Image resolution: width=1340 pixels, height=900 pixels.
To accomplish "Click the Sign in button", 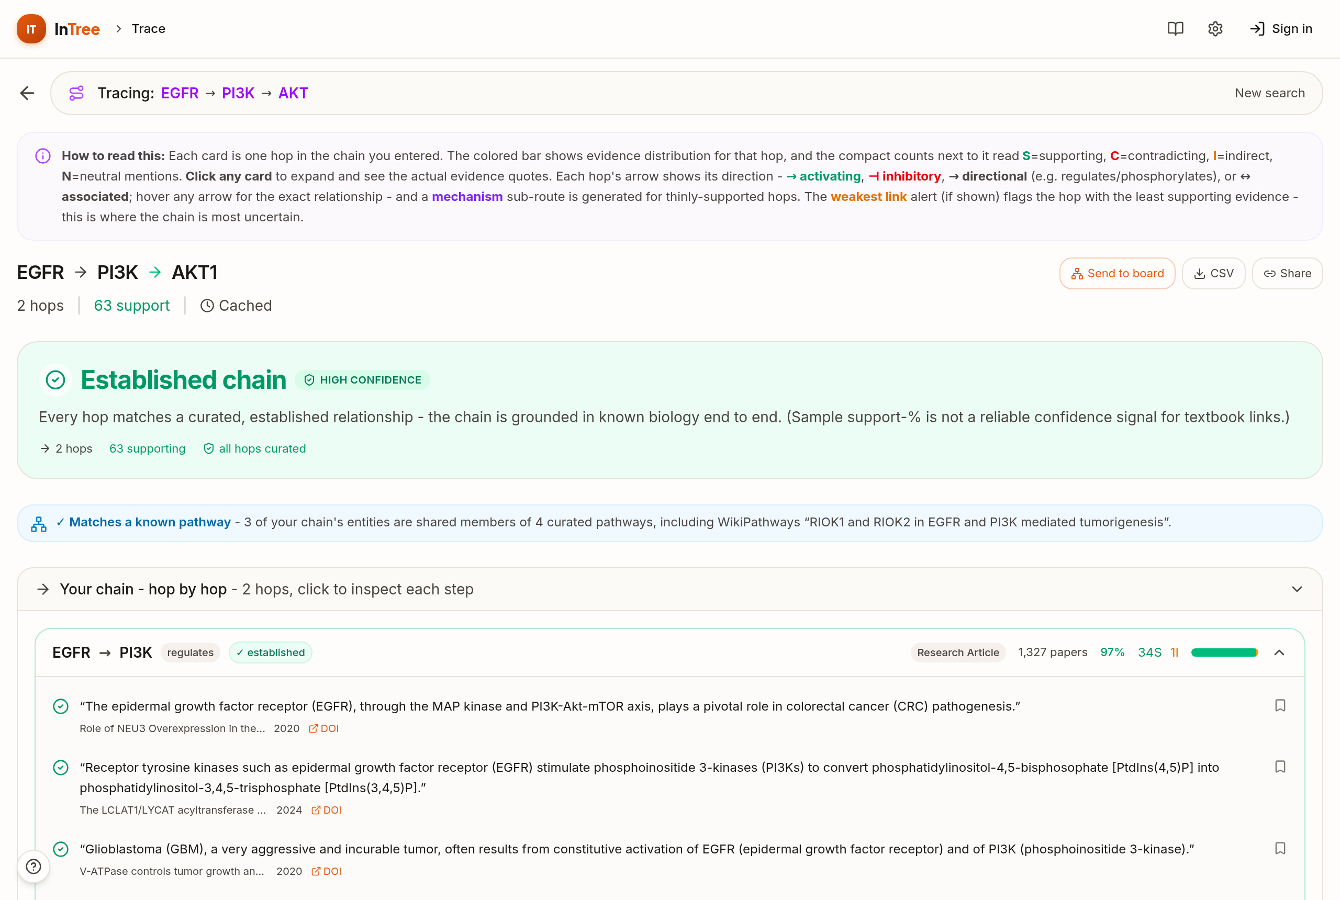I will pos(1281,29).
